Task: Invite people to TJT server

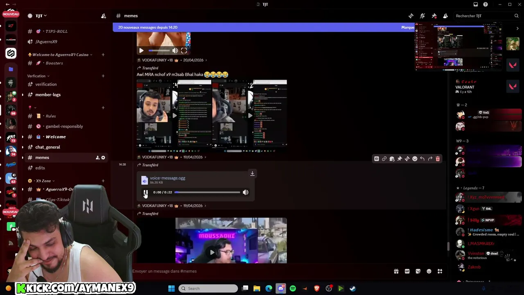Action: pyautogui.click(x=104, y=16)
